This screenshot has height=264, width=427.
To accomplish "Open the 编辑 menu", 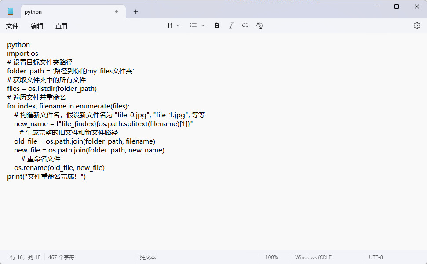I will (37, 26).
